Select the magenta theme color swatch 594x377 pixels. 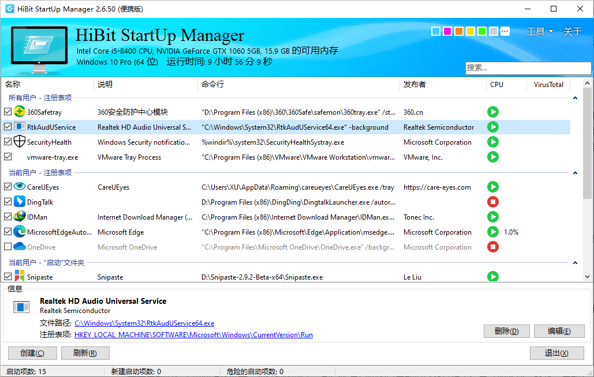point(447,31)
